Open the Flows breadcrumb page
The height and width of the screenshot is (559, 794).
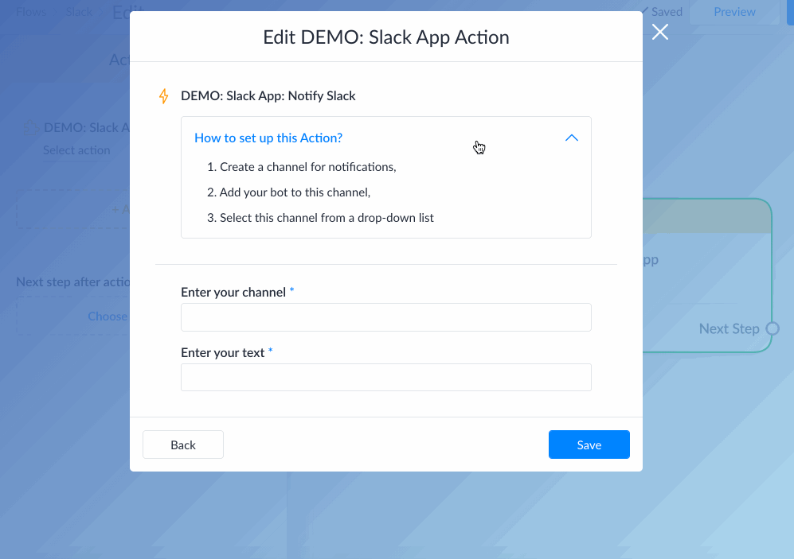pos(31,11)
